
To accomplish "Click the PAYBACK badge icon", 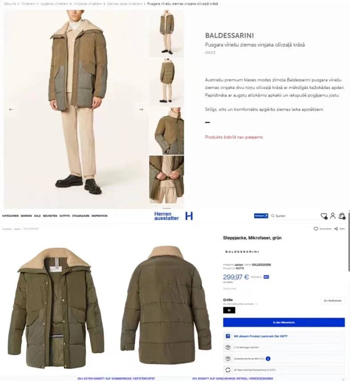I will pos(261,216).
